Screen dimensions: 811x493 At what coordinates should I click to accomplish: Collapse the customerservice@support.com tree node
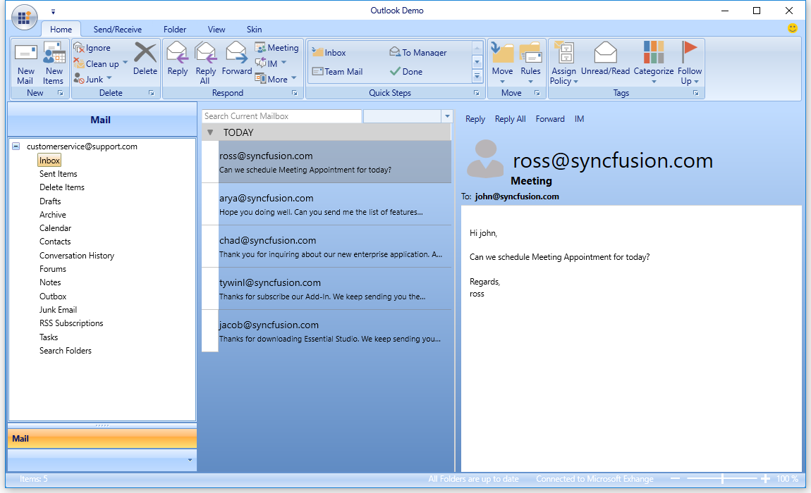(16, 146)
